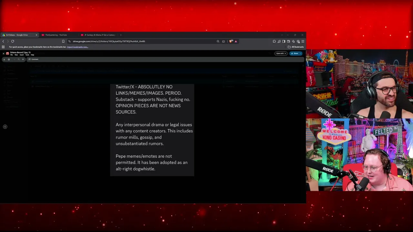Click the Share button
This screenshot has height=232, width=413.
coord(294,53)
